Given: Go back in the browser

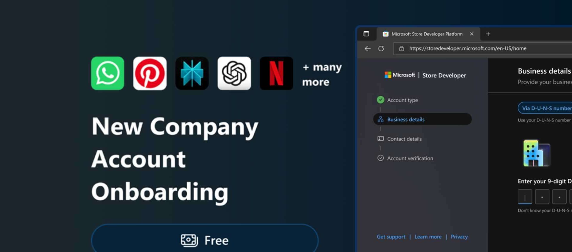Looking at the screenshot, I should 368,48.
